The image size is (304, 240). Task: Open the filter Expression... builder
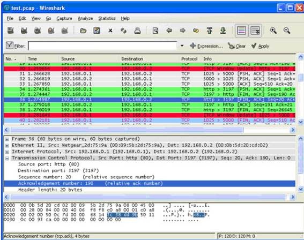pos(206,46)
